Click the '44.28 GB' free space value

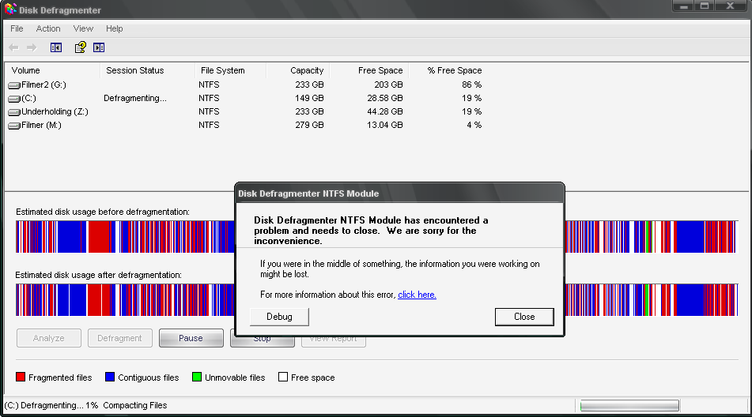pyautogui.click(x=384, y=111)
